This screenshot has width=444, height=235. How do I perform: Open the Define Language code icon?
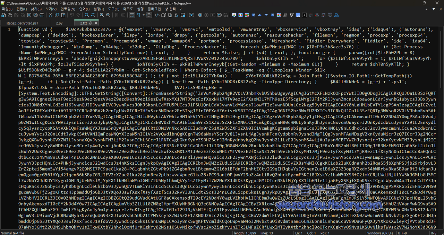coord(157,15)
